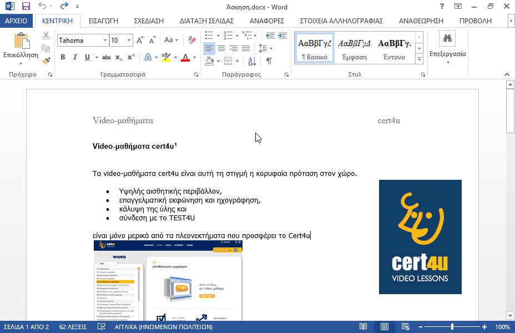Open the borders dropdown arrow
The height and width of the screenshot is (333, 515).
237,61
